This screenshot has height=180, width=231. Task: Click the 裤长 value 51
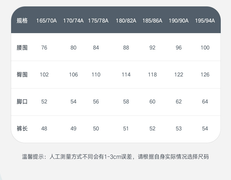tap(126, 128)
